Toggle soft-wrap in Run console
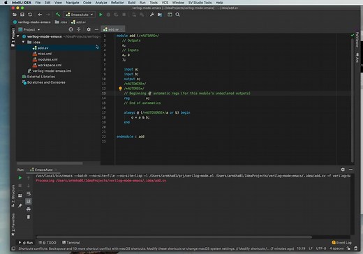This screenshot has height=254, width=363. pyautogui.click(x=29, y=193)
